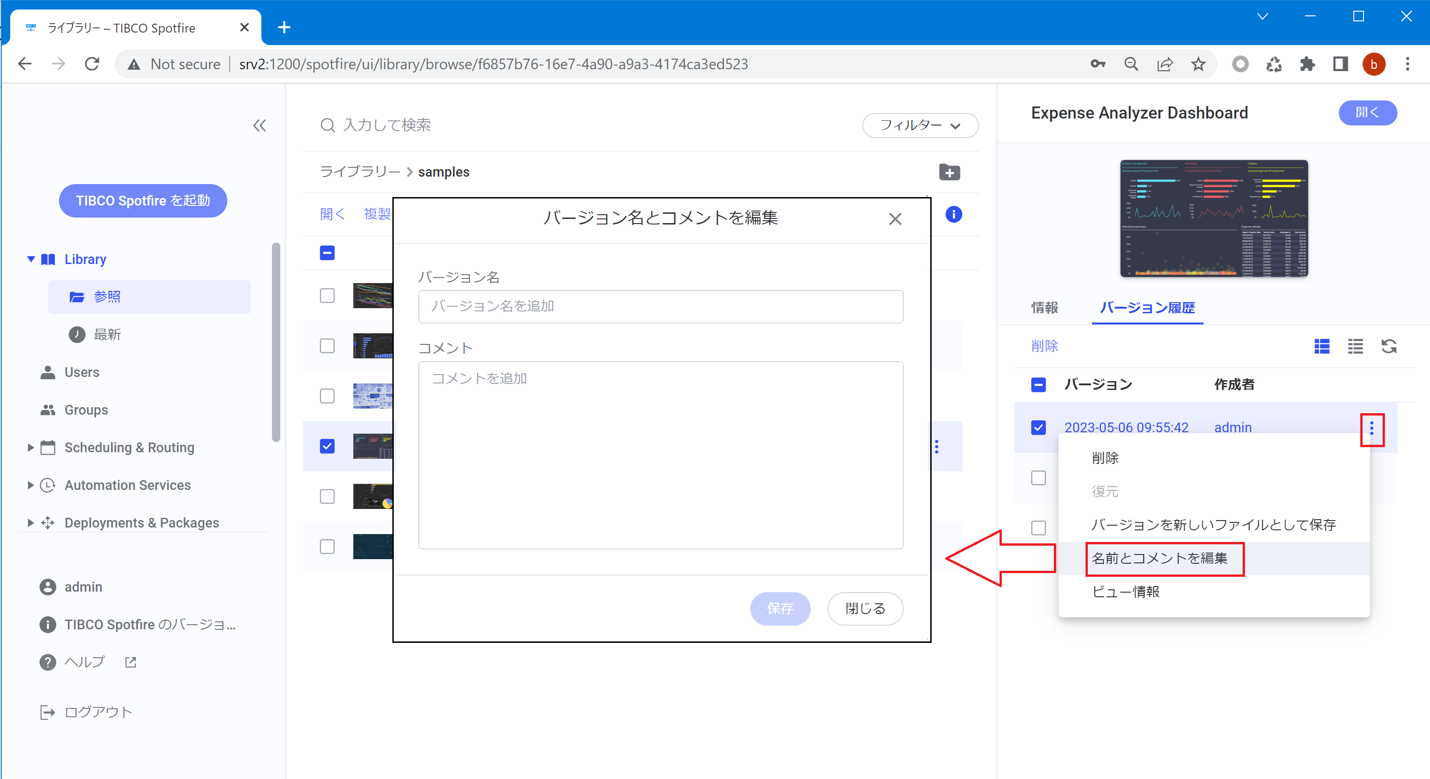Open browser extensions puzzle icon
Screen dimensions: 1430x779
click(x=1307, y=64)
